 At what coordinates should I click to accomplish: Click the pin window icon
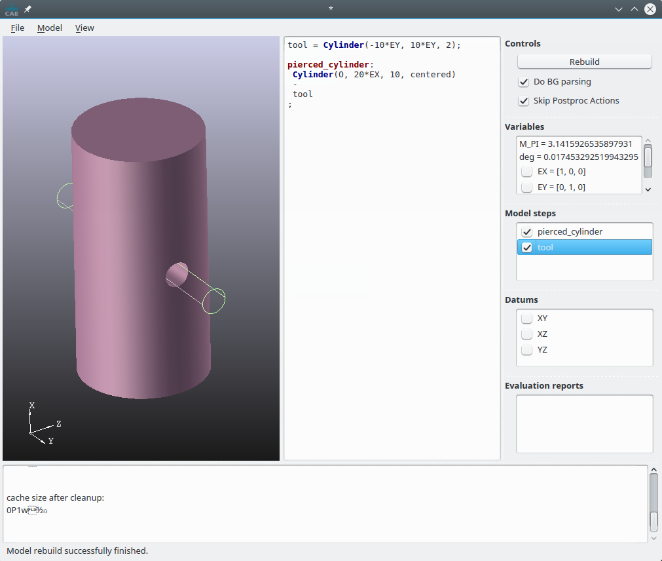tap(28, 9)
